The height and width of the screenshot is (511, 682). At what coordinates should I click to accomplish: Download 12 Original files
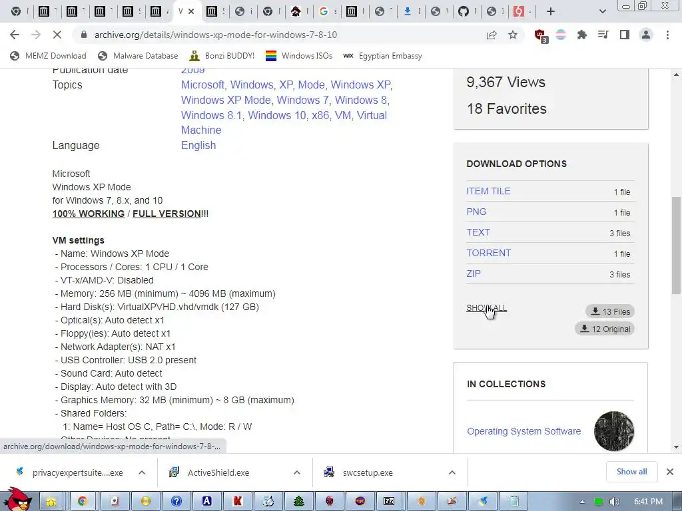605,329
